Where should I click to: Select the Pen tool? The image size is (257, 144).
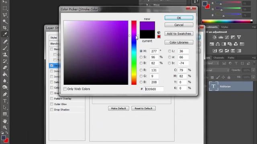[5, 94]
